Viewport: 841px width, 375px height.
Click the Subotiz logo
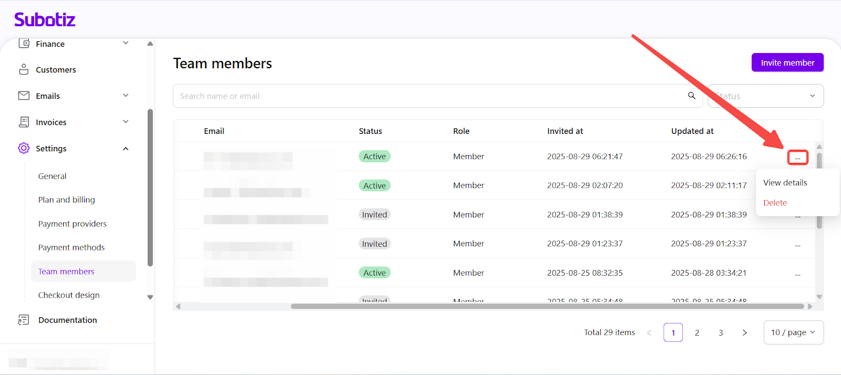point(45,20)
